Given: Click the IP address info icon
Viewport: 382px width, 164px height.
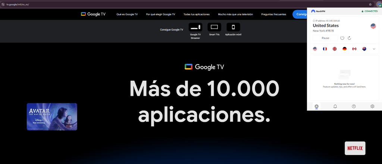Looking at the screenshot, I should (x=314, y=21).
